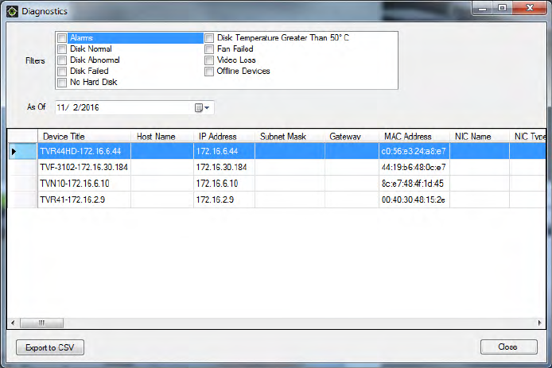Select device TVF-3102-172.16.30.184
This screenshot has width=552, height=368.
(x=84, y=167)
